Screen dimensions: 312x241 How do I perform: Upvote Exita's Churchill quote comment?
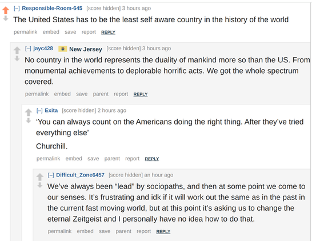pyautogui.click(x=29, y=112)
